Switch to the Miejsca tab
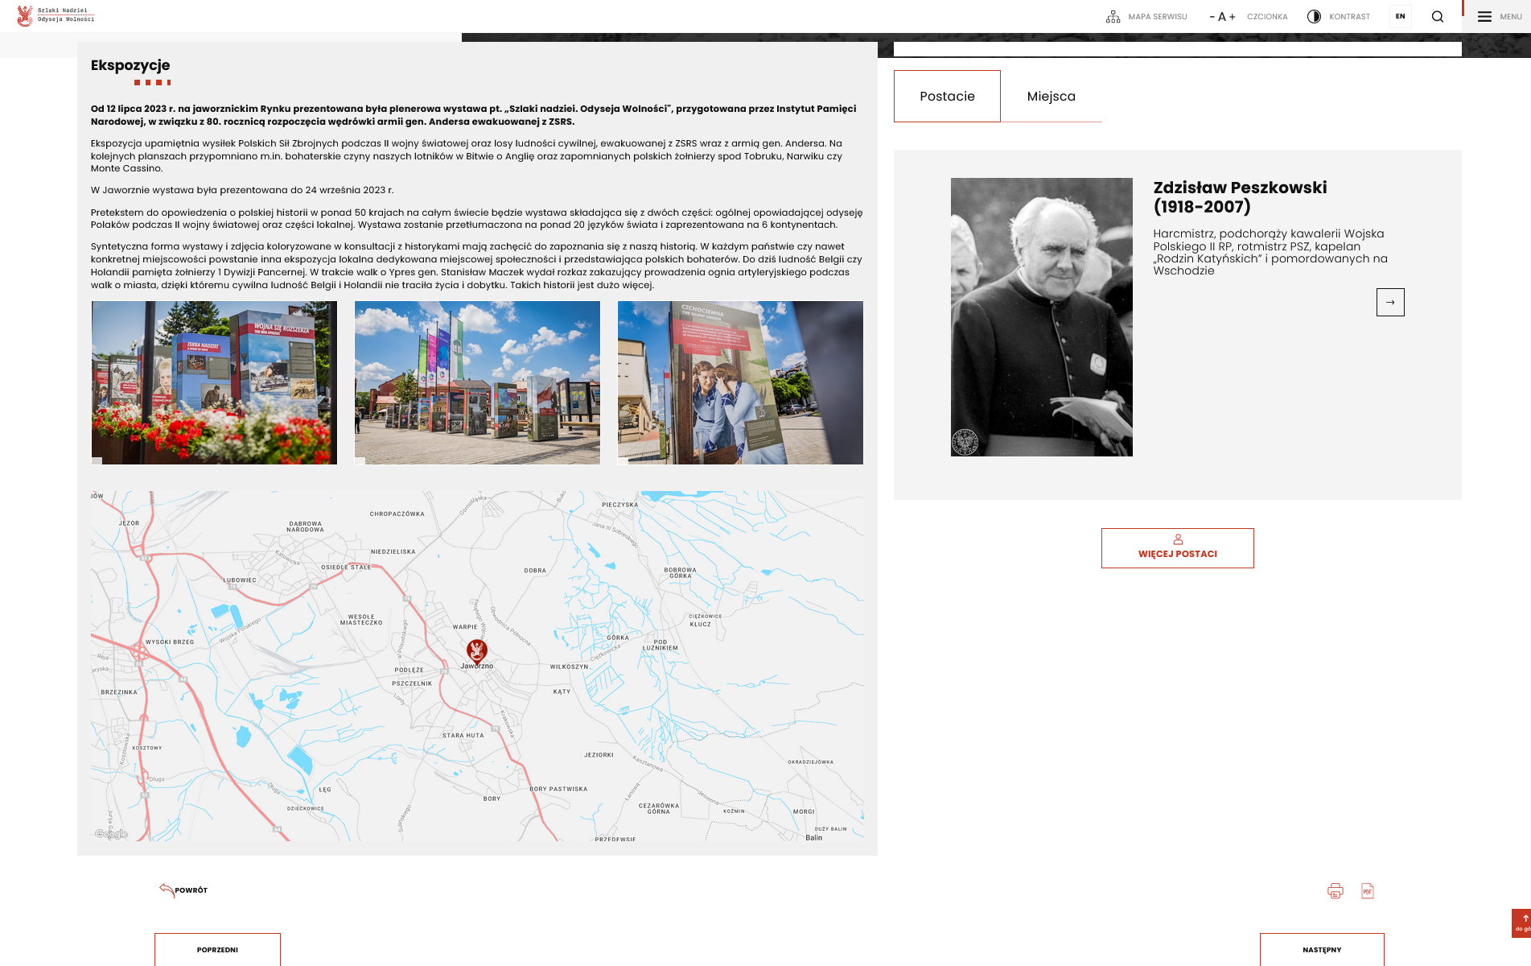The image size is (1531, 966). (x=1051, y=97)
